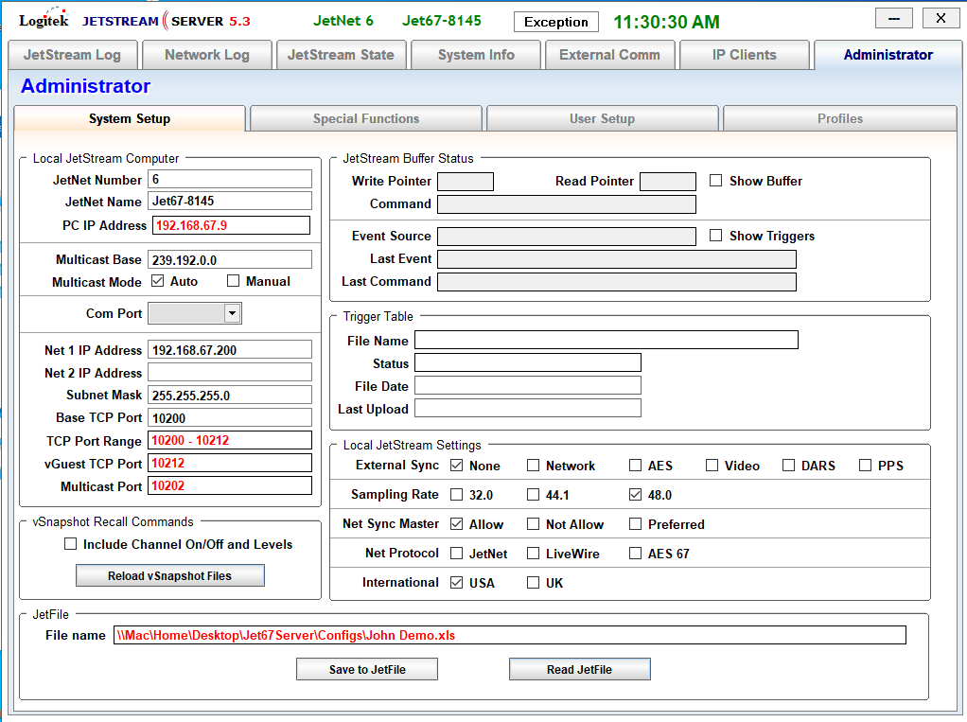Select the AES 67 net protocol
The image size is (967, 722).
[636, 554]
